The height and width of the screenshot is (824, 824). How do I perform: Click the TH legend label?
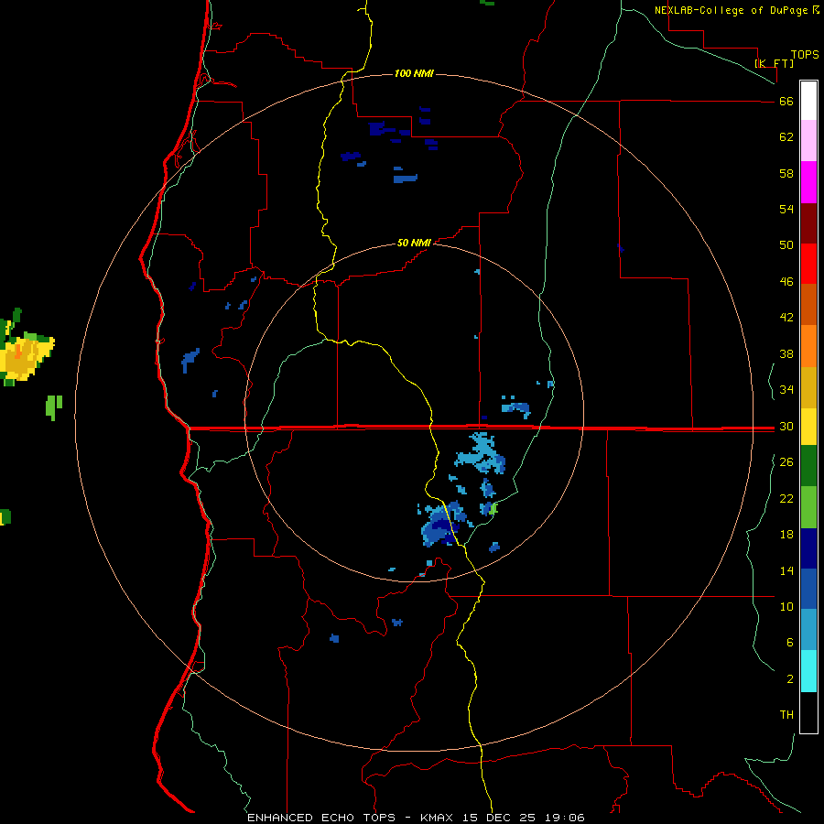[786, 715]
